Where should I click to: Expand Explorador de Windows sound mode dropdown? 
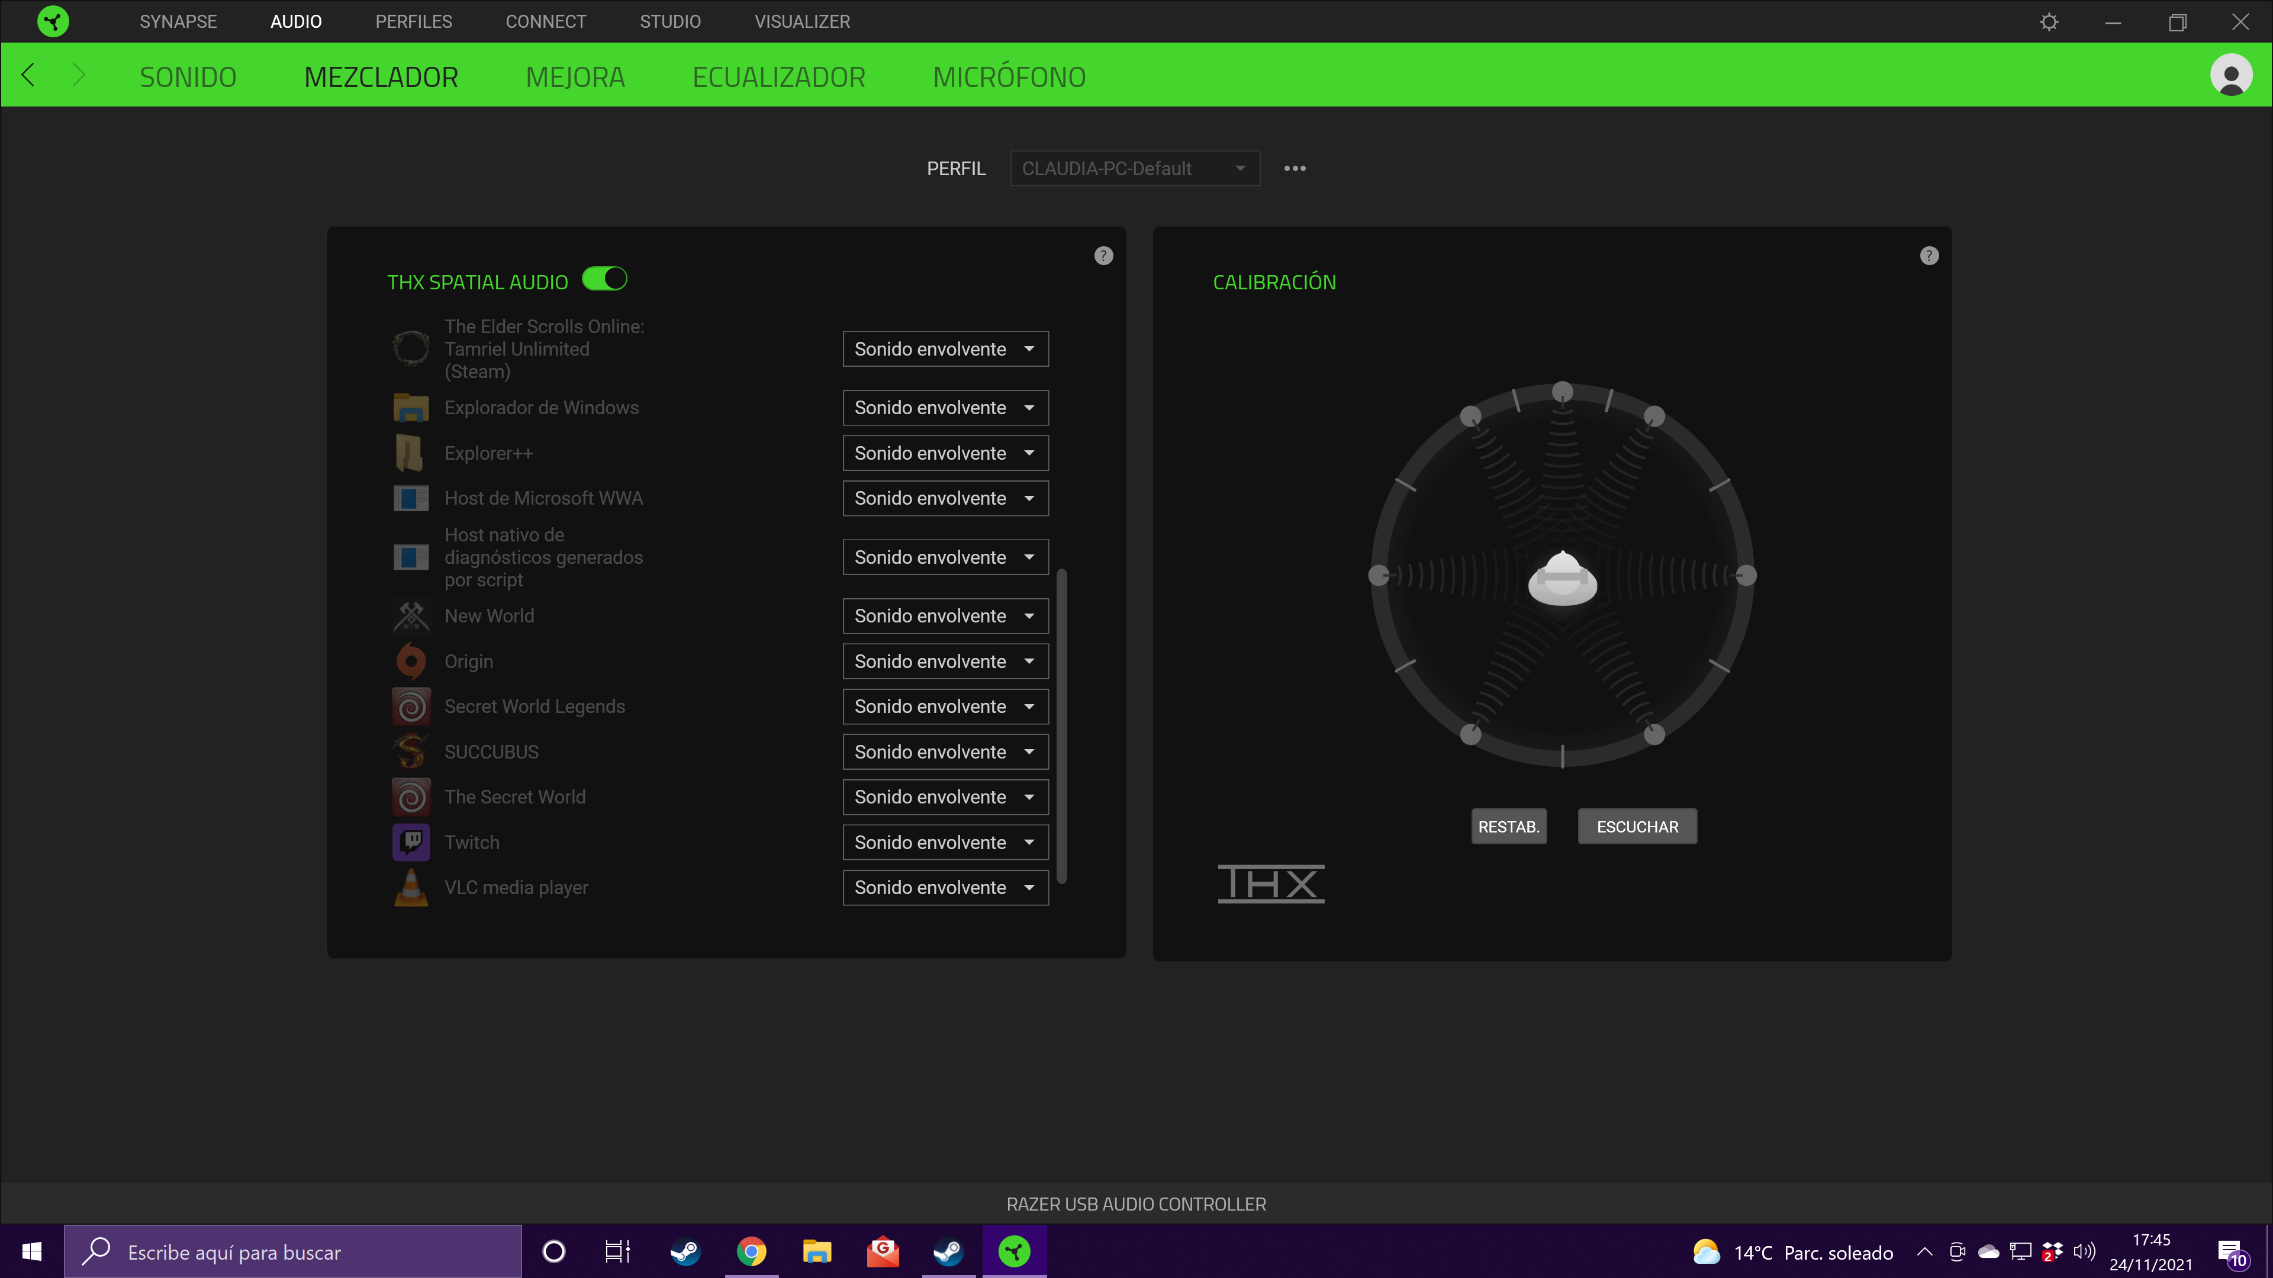pyautogui.click(x=945, y=408)
